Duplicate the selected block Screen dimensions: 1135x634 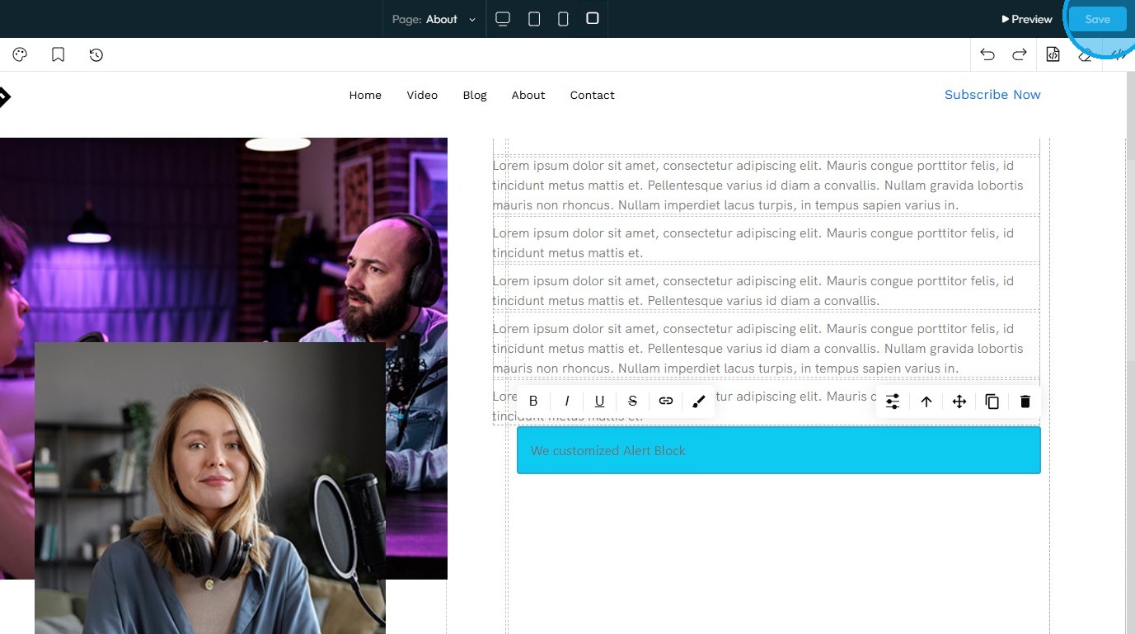(x=992, y=402)
